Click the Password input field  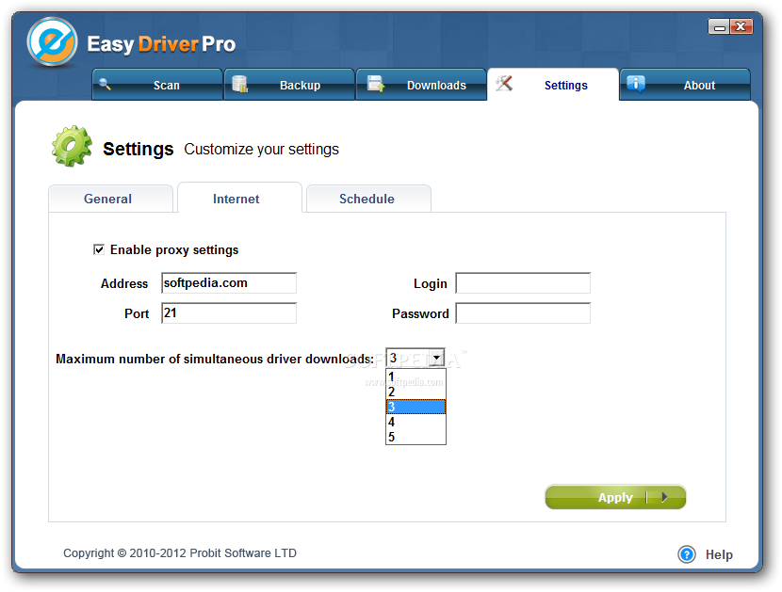tap(523, 313)
